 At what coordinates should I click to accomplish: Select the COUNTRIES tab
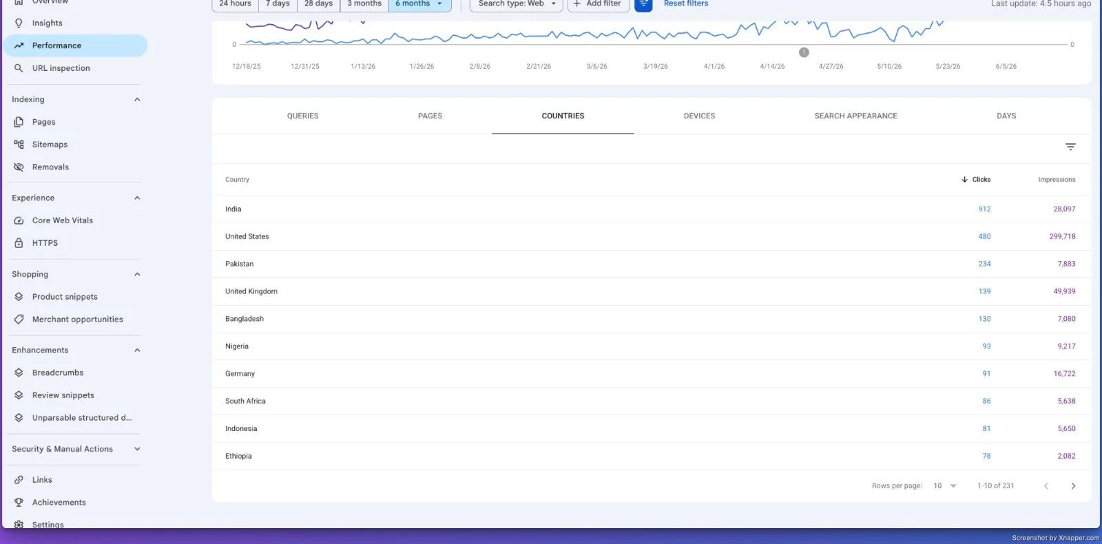(563, 116)
